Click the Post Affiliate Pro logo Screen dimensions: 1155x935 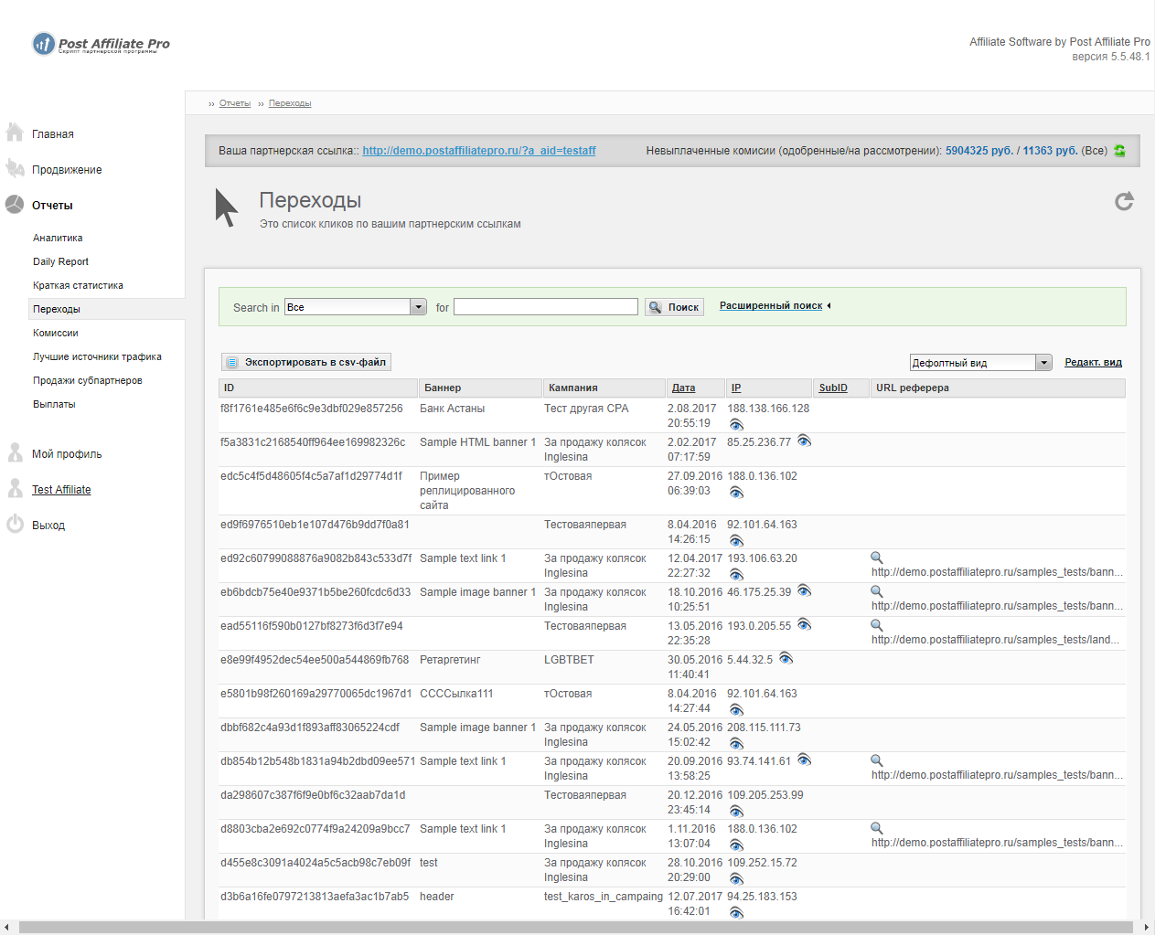[101, 44]
